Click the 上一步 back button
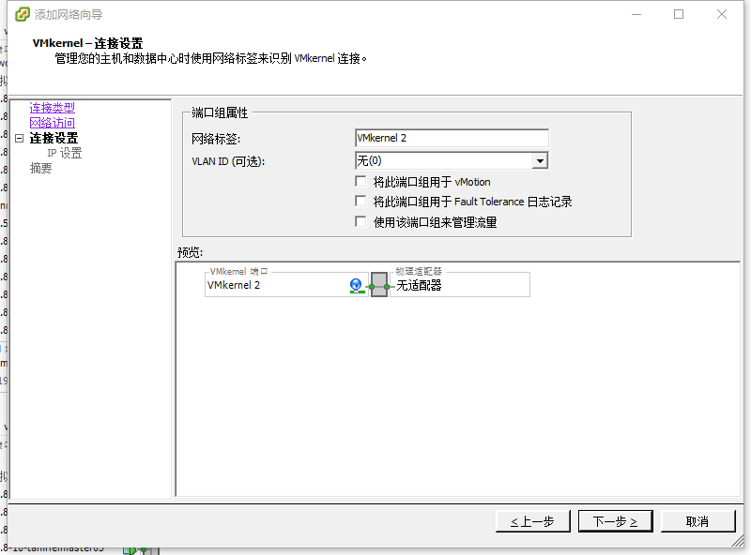Screen dimensions: 751x555 tap(533, 521)
